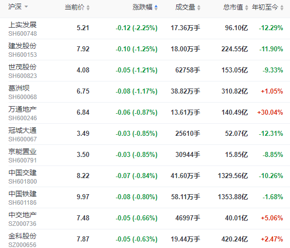Select the 沪深 market label
Screen dimensions: 290x248
click(x=15, y=7)
